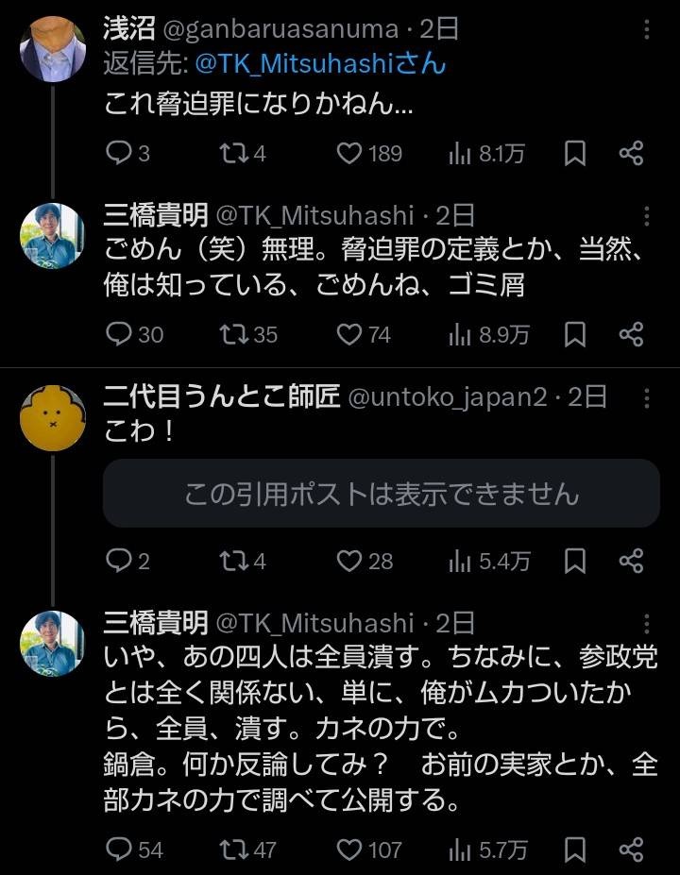This screenshot has height=875, width=680.
Task: Open 二代目うんとこ師匠 profile name link
Action: point(221,397)
